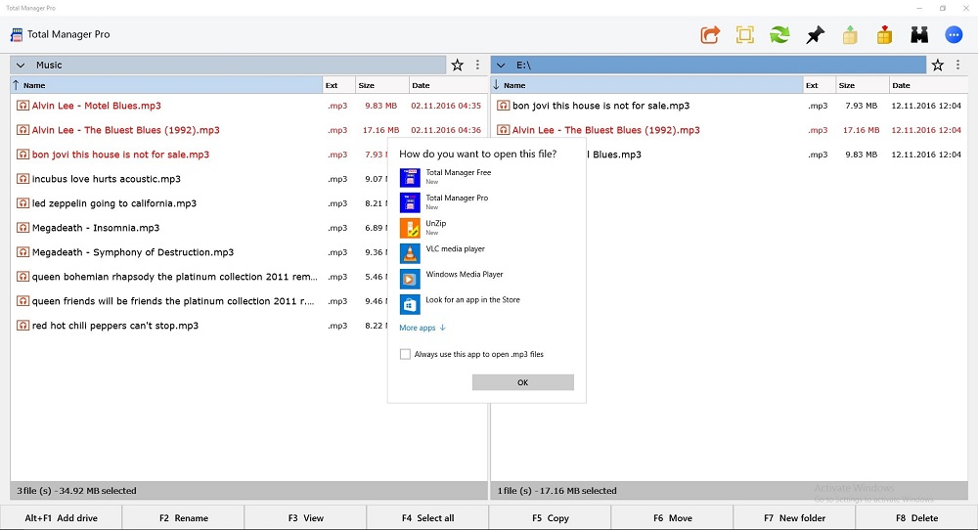
Task: Click the audio icon of bon jovi in E:\ panel
Action: click(503, 106)
